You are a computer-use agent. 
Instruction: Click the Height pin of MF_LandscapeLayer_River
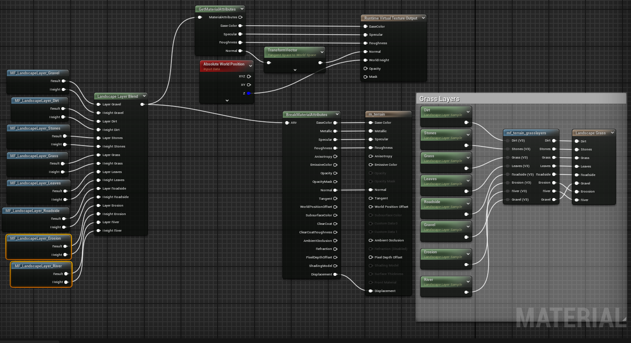pyautogui.click(x=66, y=282)
